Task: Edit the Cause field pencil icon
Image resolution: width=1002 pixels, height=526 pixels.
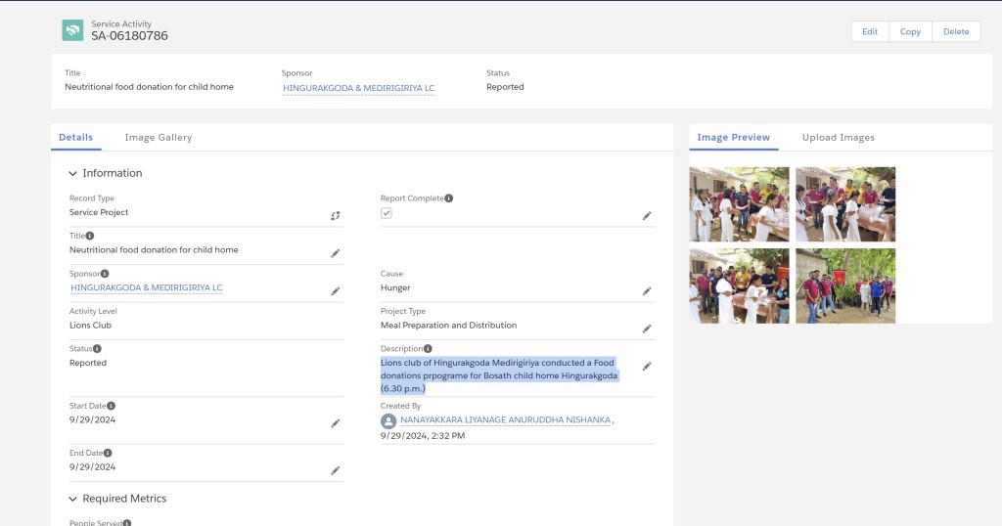Action: point(647,291)
